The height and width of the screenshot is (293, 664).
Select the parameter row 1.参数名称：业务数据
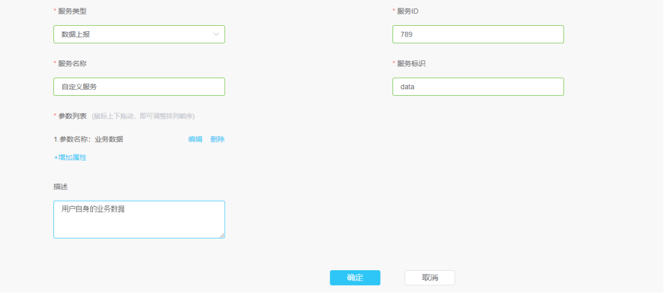click(x=139, y=139)
